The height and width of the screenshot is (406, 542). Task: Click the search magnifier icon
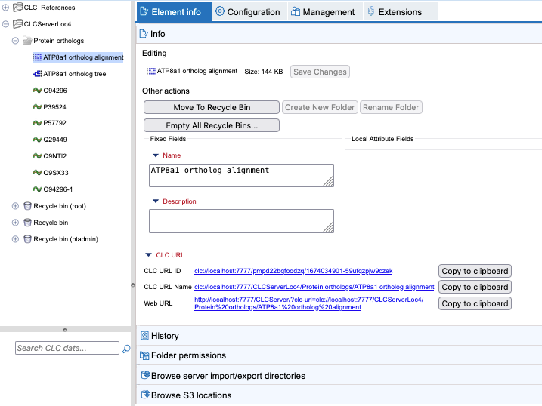click(x=126, y=349)
